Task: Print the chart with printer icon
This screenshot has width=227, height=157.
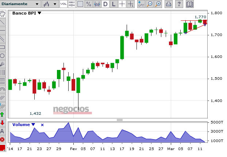Action: (169, 4)
